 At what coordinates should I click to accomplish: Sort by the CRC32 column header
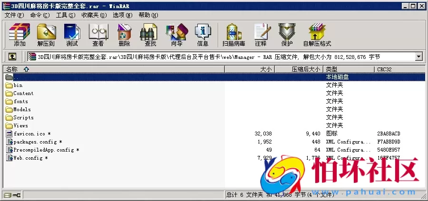[399, 69]
